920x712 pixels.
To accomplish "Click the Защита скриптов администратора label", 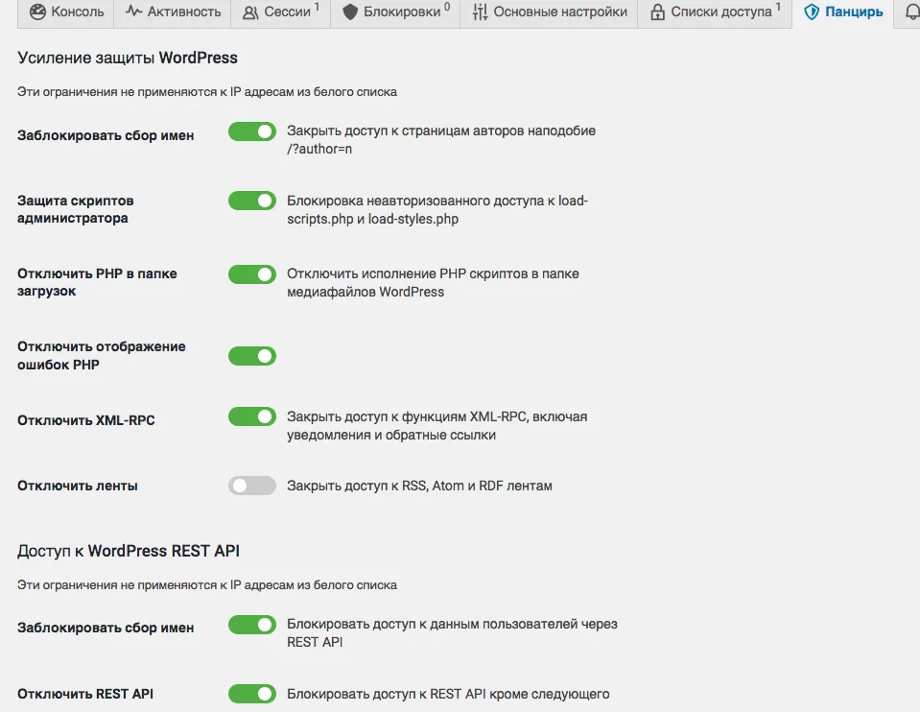I will click(75, 209).
